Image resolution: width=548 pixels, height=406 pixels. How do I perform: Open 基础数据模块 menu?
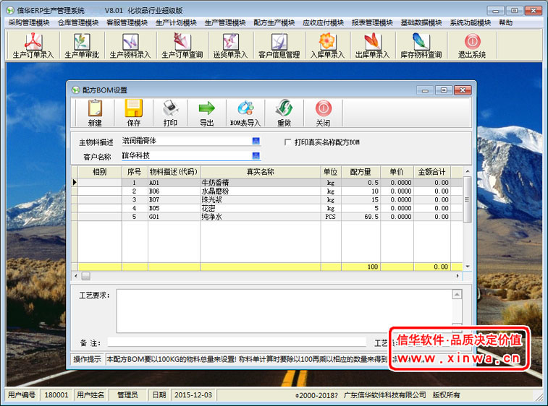[x=421, y=22]
